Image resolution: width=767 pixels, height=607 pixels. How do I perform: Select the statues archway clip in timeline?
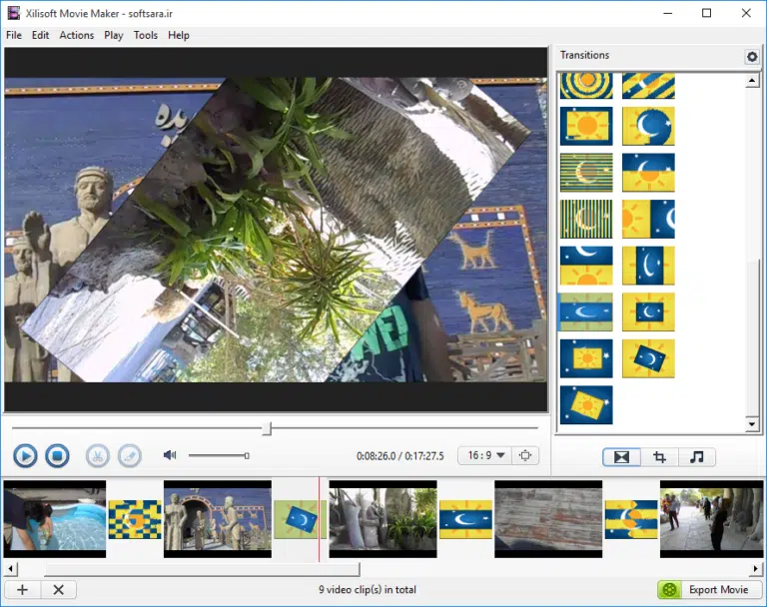click(218, 519)
